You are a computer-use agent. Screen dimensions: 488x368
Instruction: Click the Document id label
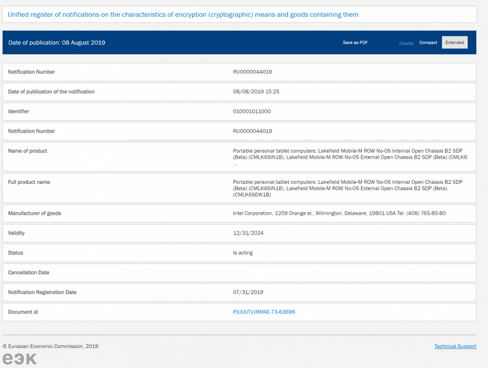[x=23, y=312]
